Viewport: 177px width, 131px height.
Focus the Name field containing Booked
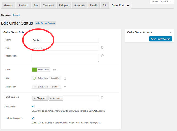coord(65,40)
